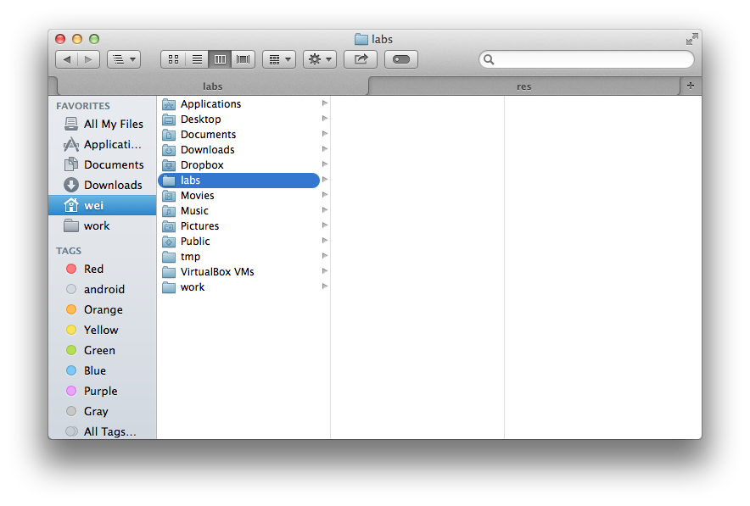
Task: Open All Tags… in sidebar
Action: 103,431
